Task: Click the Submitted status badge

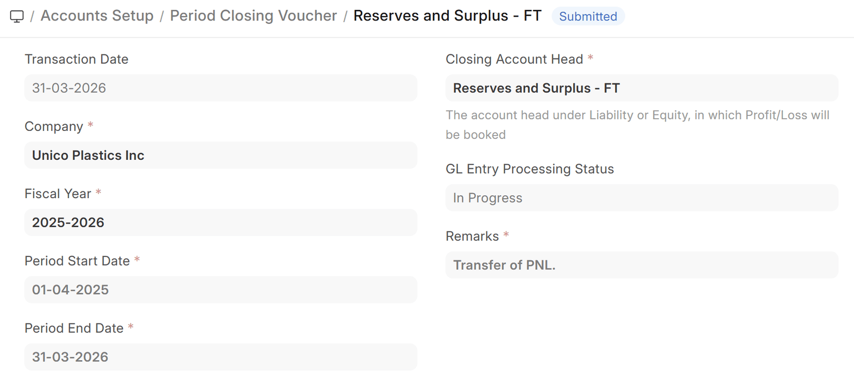Action: tap(588, 17)
